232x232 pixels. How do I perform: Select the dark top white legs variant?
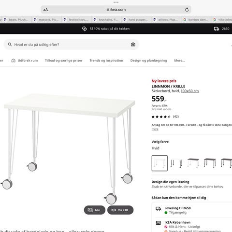click(193, 163)
